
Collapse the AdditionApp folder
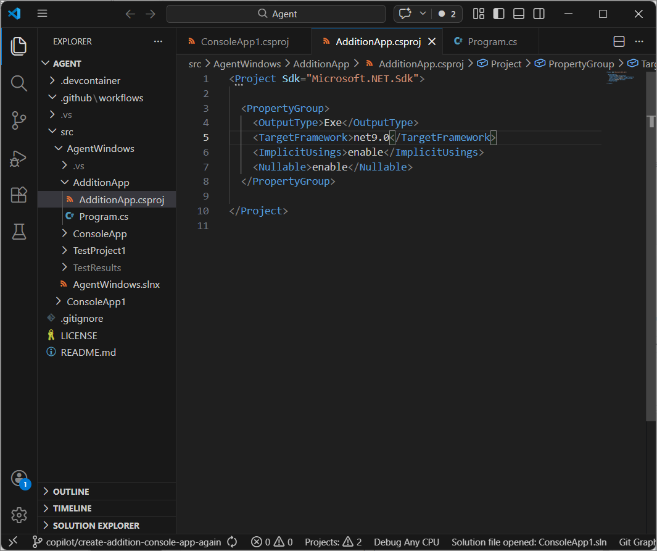101,183
